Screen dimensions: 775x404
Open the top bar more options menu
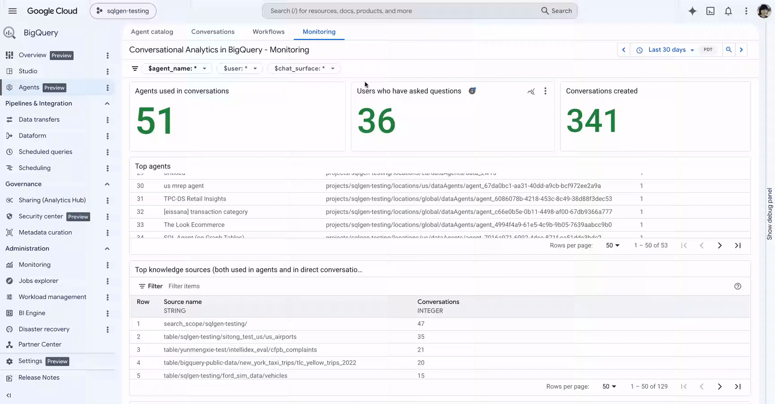click(746, 11)
